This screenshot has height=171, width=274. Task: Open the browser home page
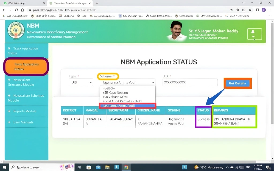click(22, 10)
